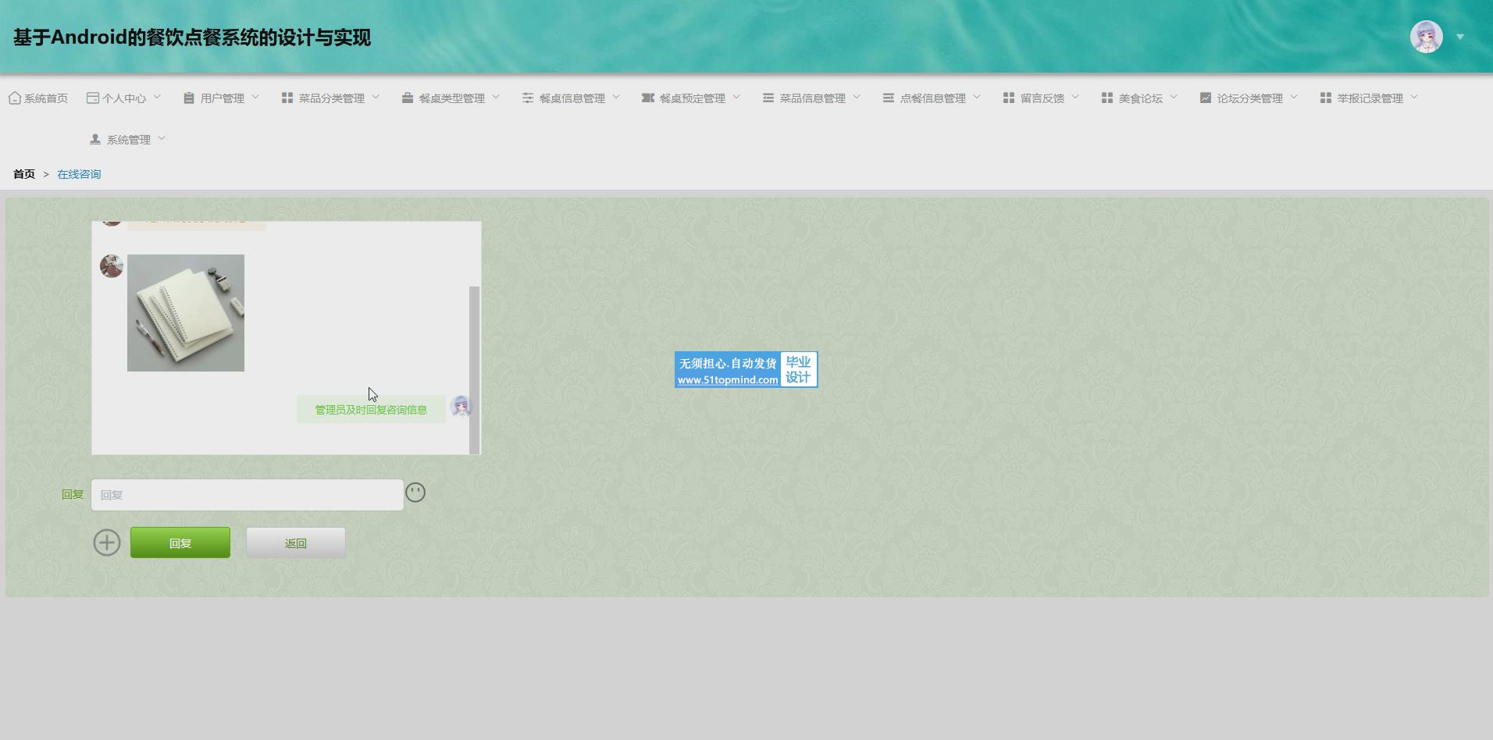Click the person icon beside 系统管理
This screenshot has width=1493, height=740.
tap(95, 140)
